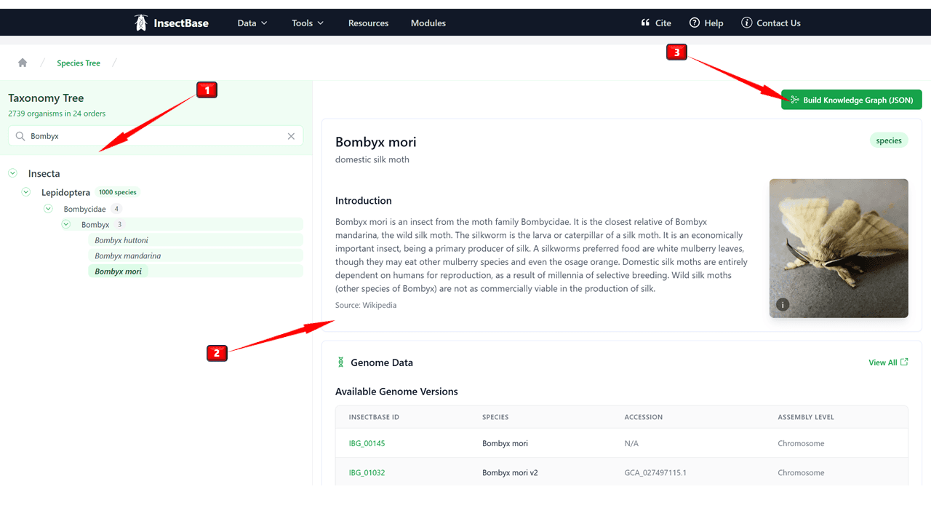
Task: Open Help via question mark icon
Action: tap(695, 23)
